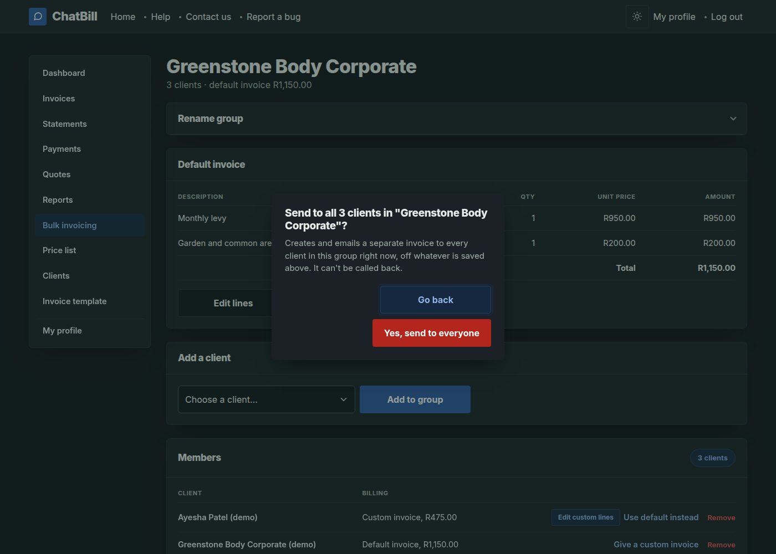Open the Choose a client dropdown
This screenshot has height=554, width=776.
point(267,399)
